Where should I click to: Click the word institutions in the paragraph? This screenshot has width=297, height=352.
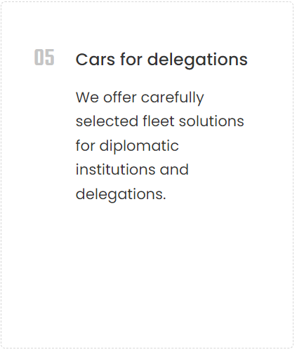(115, 170)
